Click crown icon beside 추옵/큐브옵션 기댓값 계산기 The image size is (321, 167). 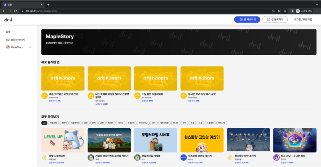click(45, 95)
